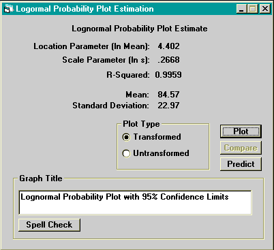The image size is (274, 250).
Task: Open the Predict dialog
Action: (x=241, y=164)
